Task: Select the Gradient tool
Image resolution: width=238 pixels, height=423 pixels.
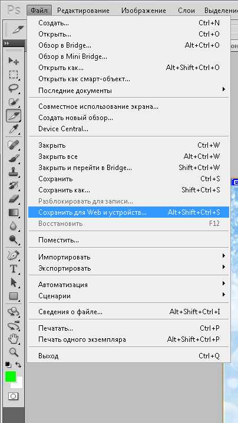Action: (x=13, y=213)
